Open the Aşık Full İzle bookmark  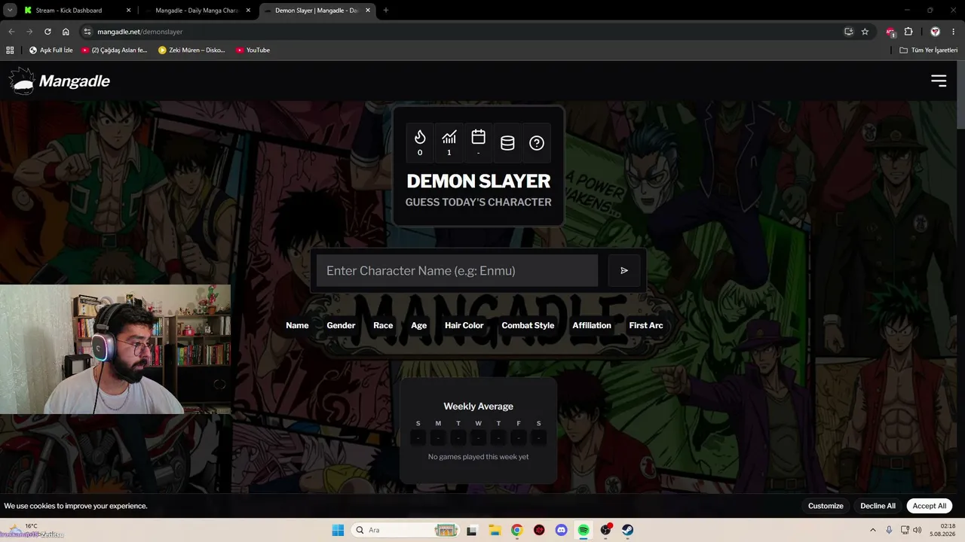(51, 50)
